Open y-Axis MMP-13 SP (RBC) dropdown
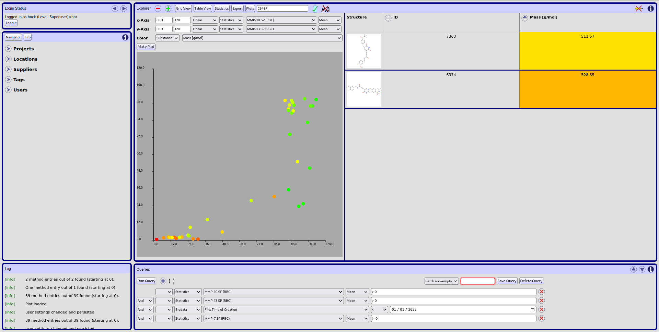 pos(281,29)
